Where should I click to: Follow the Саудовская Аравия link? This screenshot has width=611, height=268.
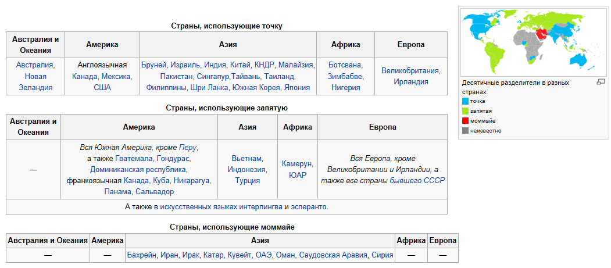click(x=333, y=255)
